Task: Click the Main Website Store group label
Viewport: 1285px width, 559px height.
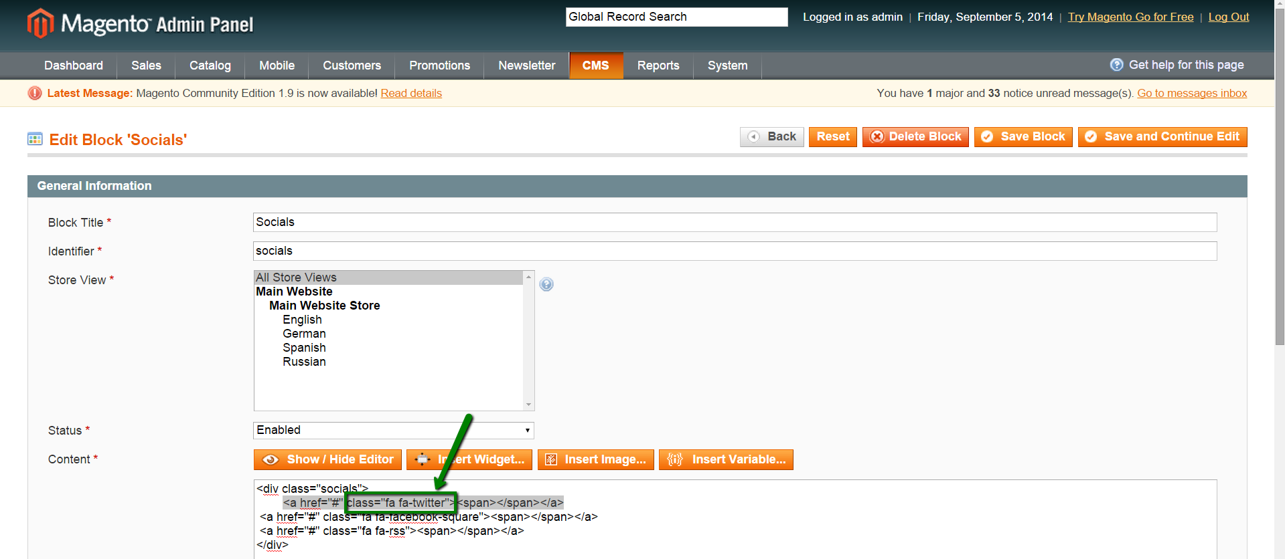Action: tap(324, 306)
